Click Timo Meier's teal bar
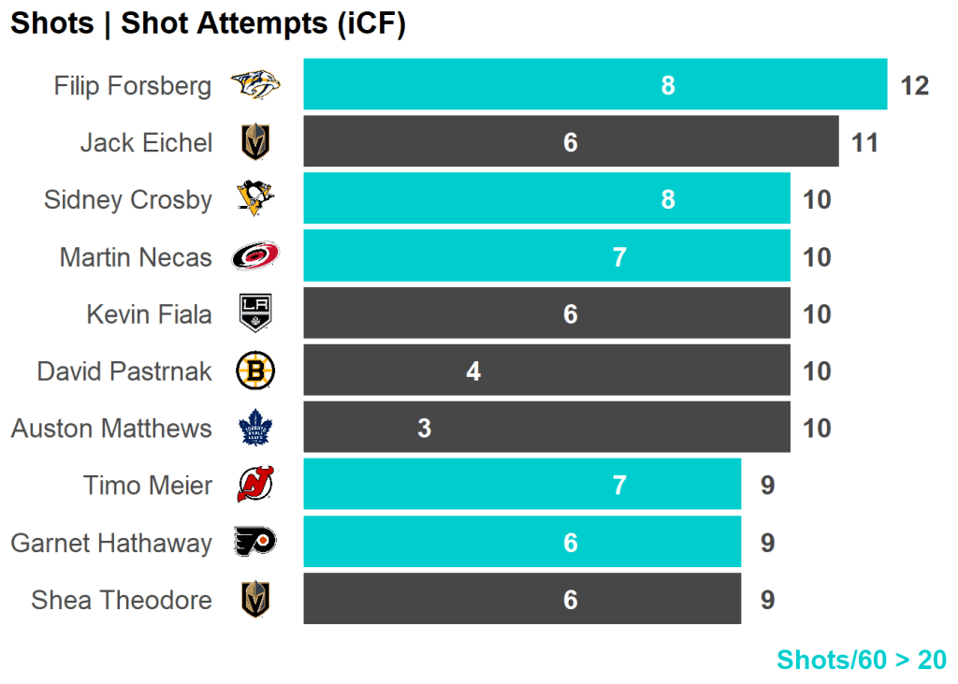 (x=521, y=486)
